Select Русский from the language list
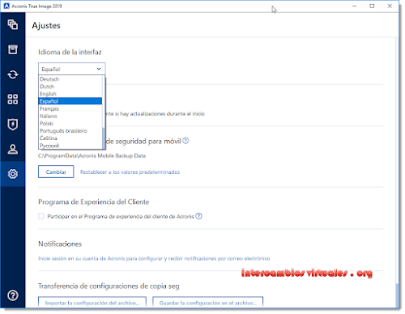The image size is (405, 314). pos(70,146)
